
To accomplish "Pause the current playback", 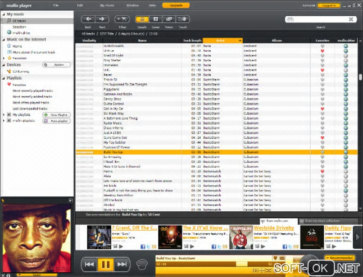I will [106, 264].
